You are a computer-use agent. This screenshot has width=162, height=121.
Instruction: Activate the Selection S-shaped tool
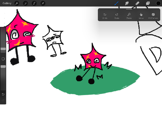point(34,3)
